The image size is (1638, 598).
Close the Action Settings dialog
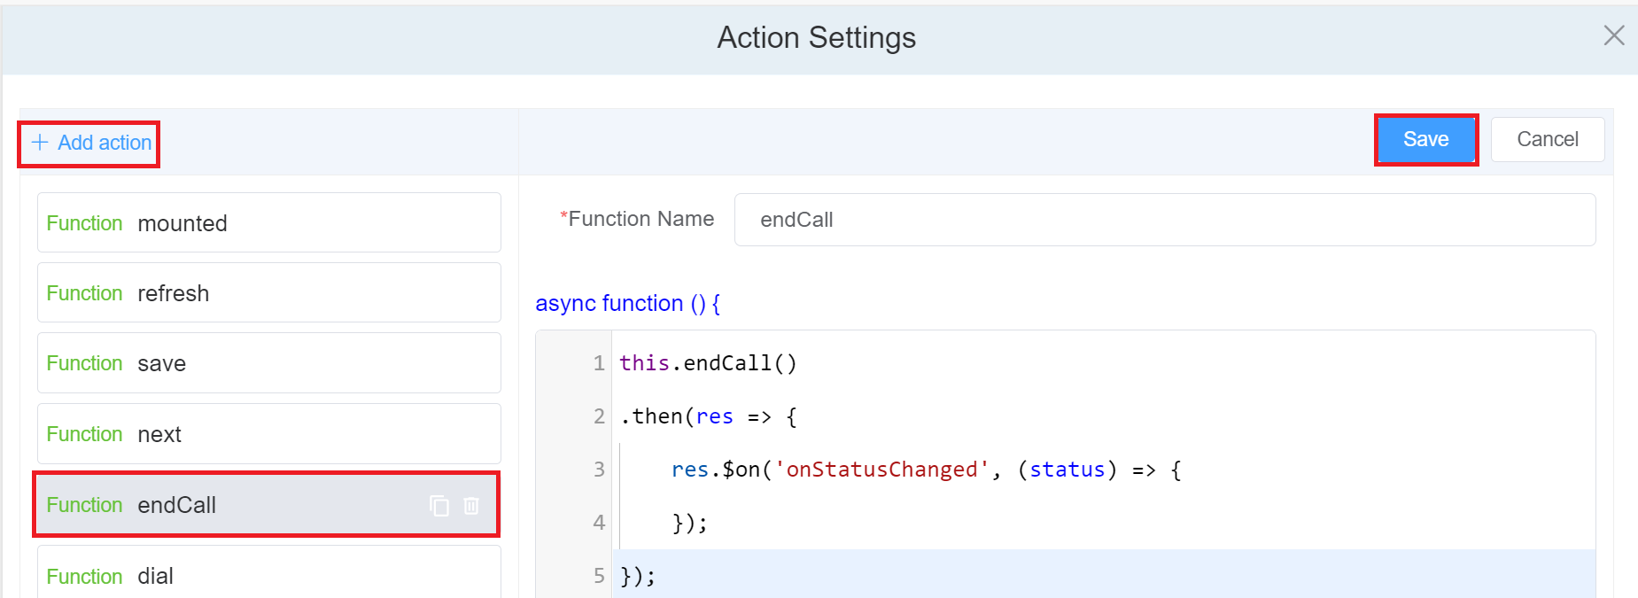tap(1613, 35)
